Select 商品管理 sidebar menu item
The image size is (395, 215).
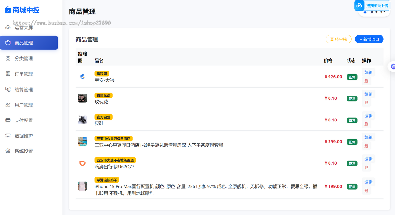pyautogui.click(x=29, y=43)
